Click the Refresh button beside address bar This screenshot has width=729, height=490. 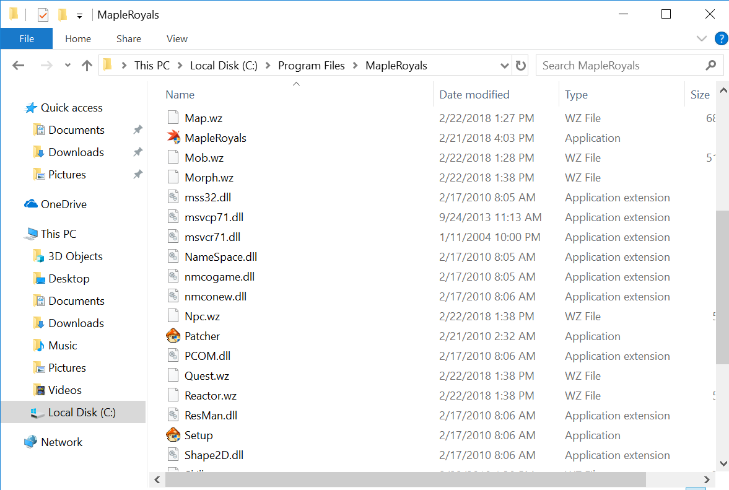click(521, 66)
